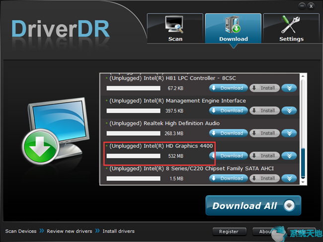Download the Intel HD Graphics 4400 driver
This screenshot has width=323, height=242.
coord(228,156)
